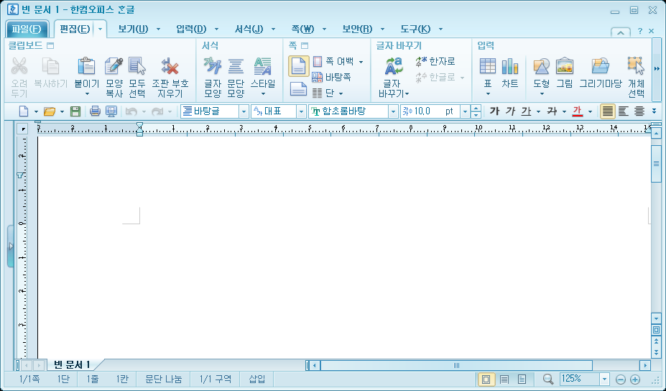Viewport: 666px width, 391px height.
Task: Open the 서식(J) menu tab
Action: [249, 29]
